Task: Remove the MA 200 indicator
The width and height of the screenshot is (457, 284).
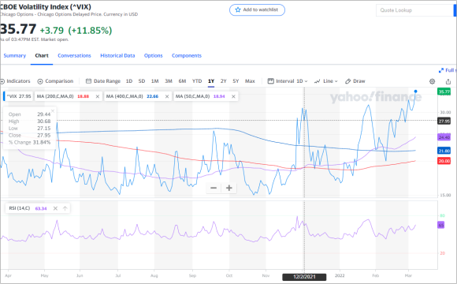Action: tap(98, 96)
